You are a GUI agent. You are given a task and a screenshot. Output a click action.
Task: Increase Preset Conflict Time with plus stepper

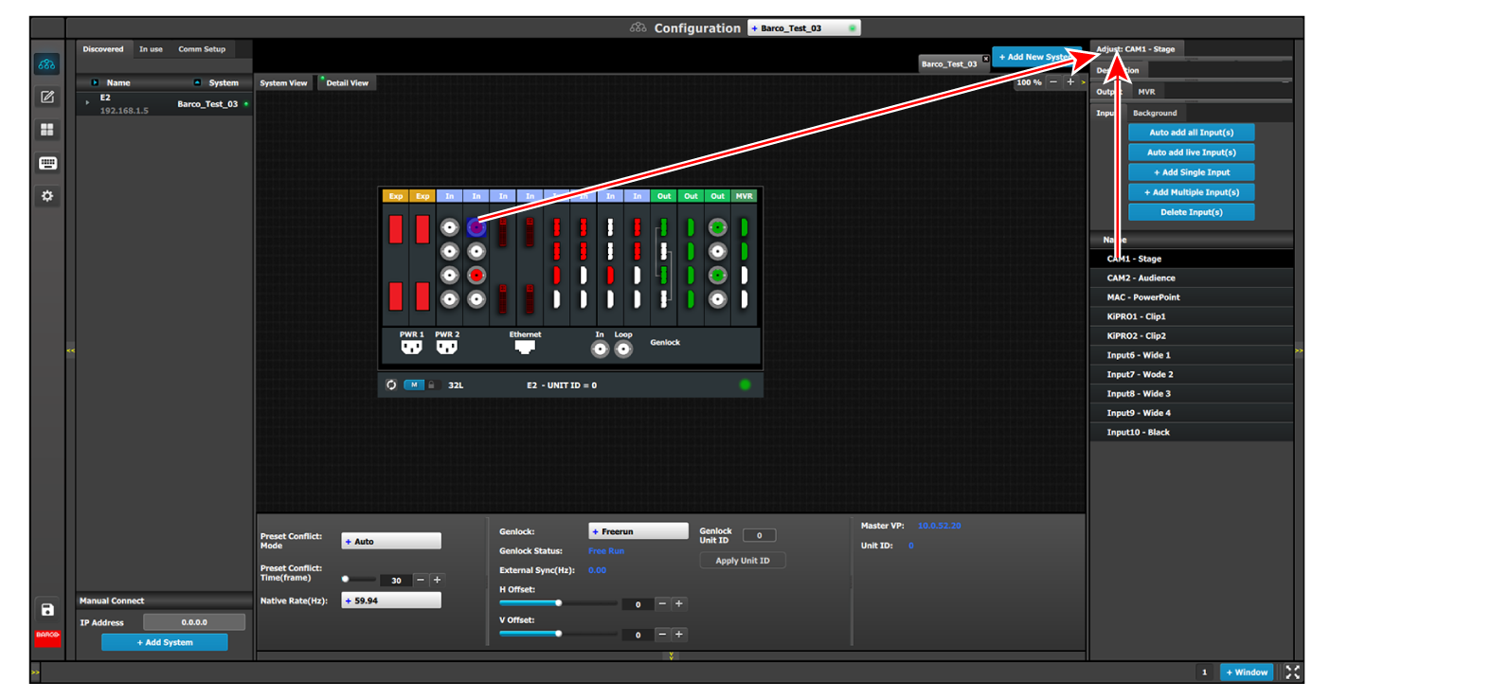(437, 580)
